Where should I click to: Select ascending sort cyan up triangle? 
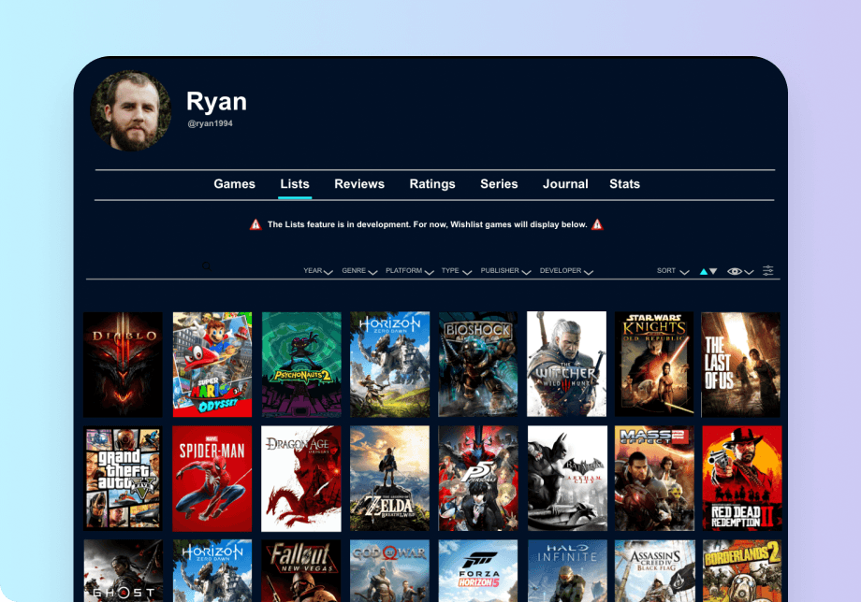(x=704, y=271)
